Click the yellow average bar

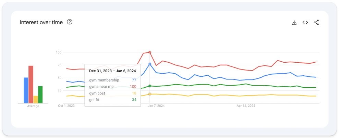(x=36, y=99)
